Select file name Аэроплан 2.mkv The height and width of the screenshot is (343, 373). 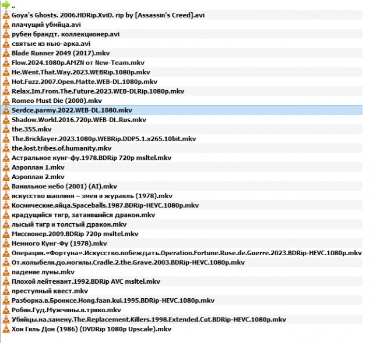point(38,177)
